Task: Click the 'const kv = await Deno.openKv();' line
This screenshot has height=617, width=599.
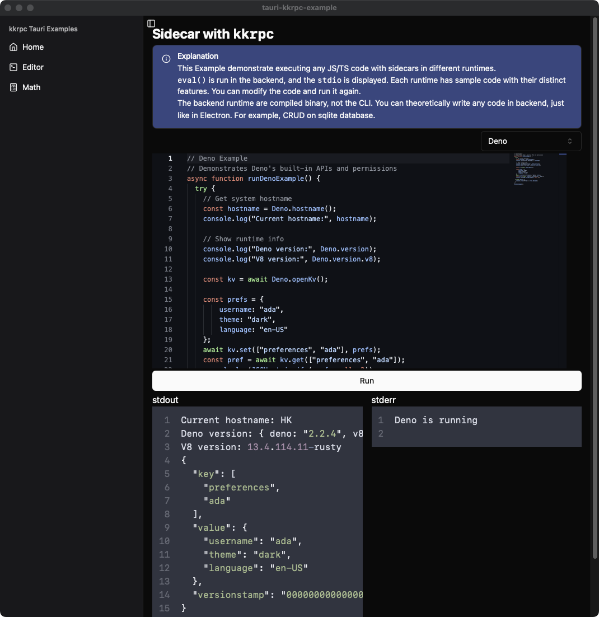Action: (x=265, y=279)
